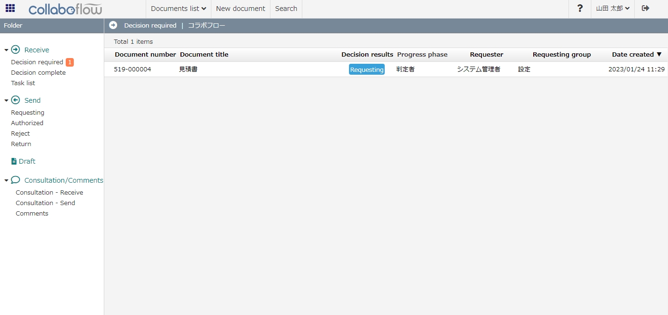Open the Comments folder
Viewport: 668px width, 315px height.
point(32,214)
